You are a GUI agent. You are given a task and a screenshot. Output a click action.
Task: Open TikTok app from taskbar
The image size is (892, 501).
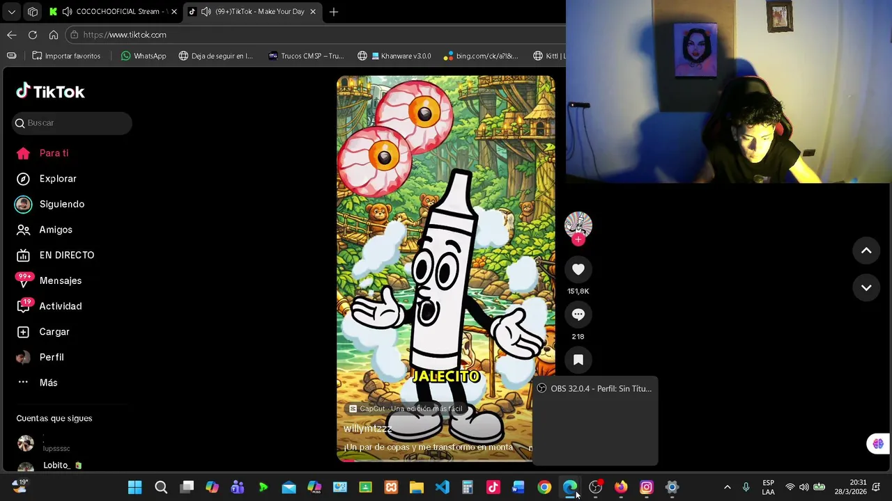click(x=493, y=488)
